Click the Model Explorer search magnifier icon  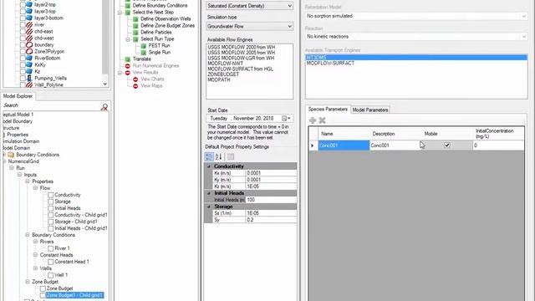pos(104,107)
